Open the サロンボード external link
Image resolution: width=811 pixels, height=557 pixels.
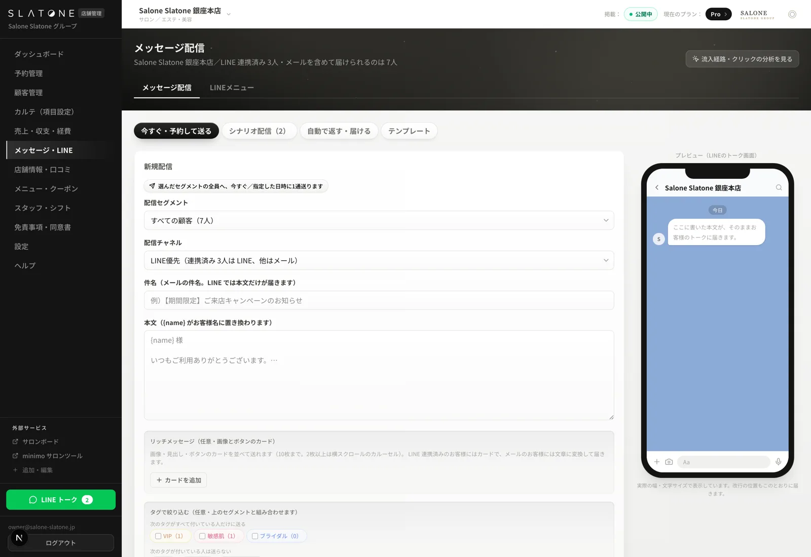click(x=41, y=442)
